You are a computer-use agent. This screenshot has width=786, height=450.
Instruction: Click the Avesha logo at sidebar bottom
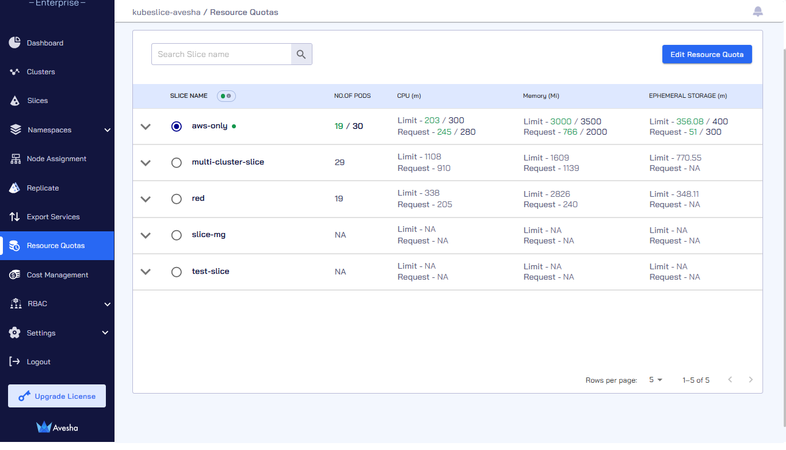coord(57,427)
